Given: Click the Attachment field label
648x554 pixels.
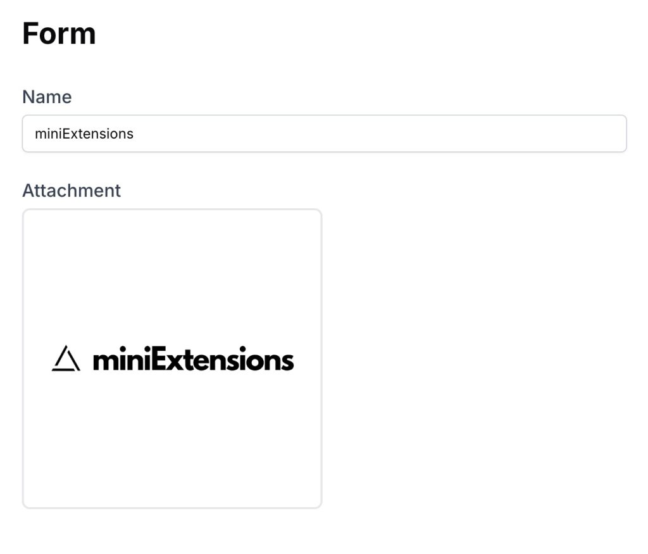Looking at the screenshot, I should [72, 191].
